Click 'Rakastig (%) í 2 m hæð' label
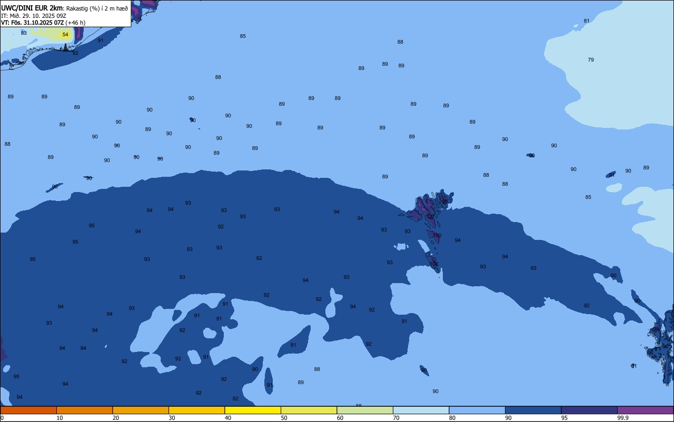 point(97,8)
